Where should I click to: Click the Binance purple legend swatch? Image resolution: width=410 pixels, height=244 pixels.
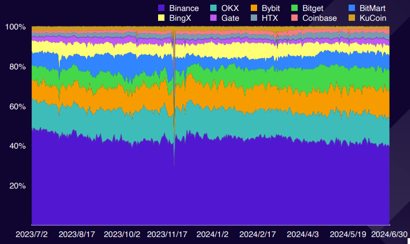162,8
